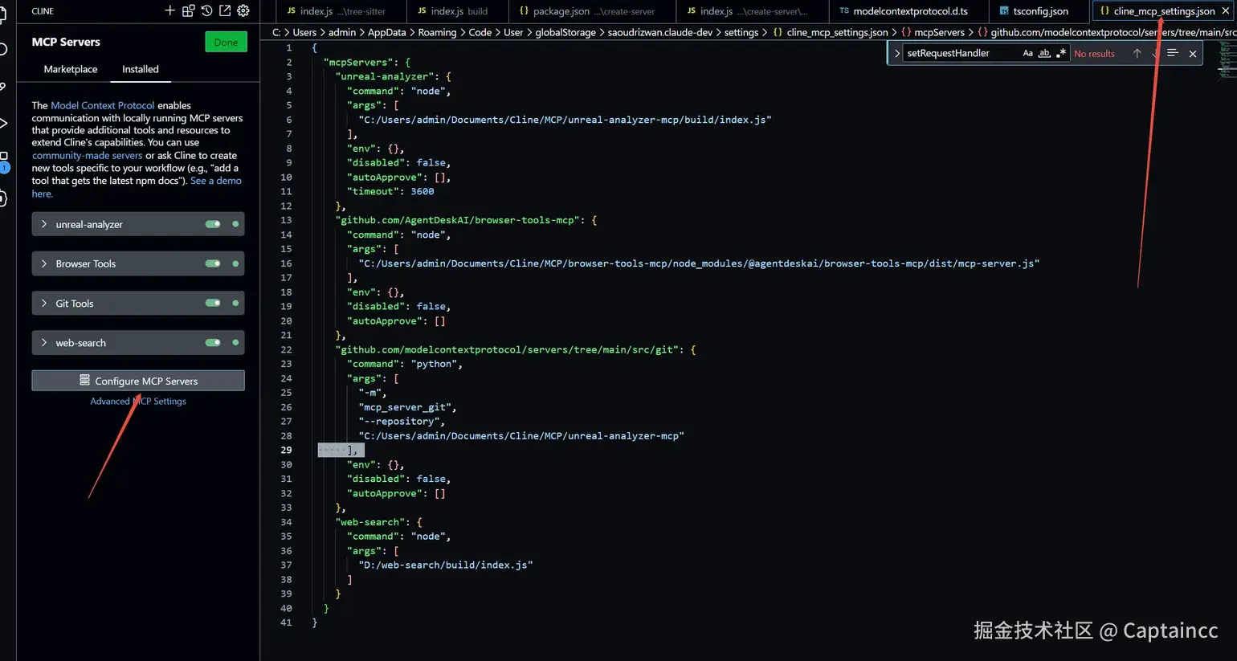Click "mcp_server_git" argument line

point(407,407)
